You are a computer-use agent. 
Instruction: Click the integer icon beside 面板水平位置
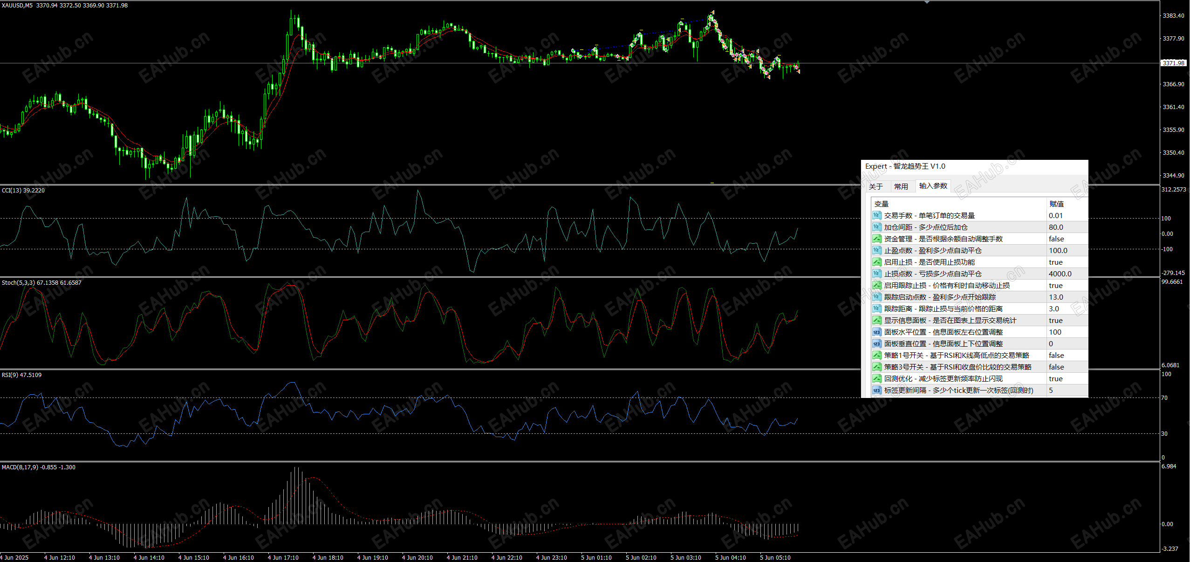point(876,332)
